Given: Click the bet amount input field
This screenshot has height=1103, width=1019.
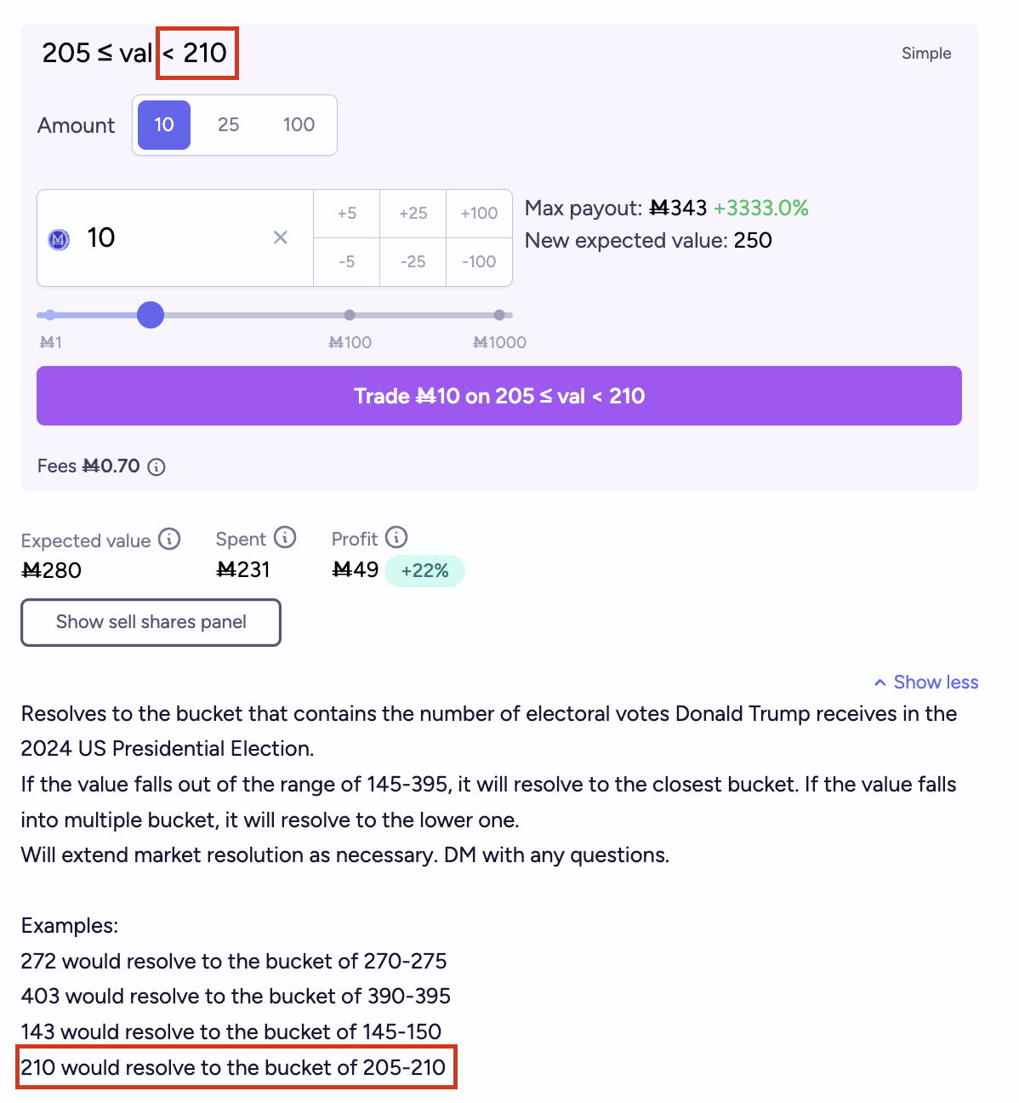Looking at the screenshot, I should pos(175,237).
